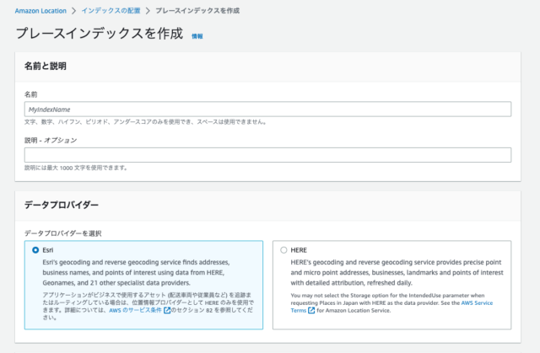Open the AWS のサービス条件 link
Viewport: 540px width, 353px height.
(x=135, y=310)
